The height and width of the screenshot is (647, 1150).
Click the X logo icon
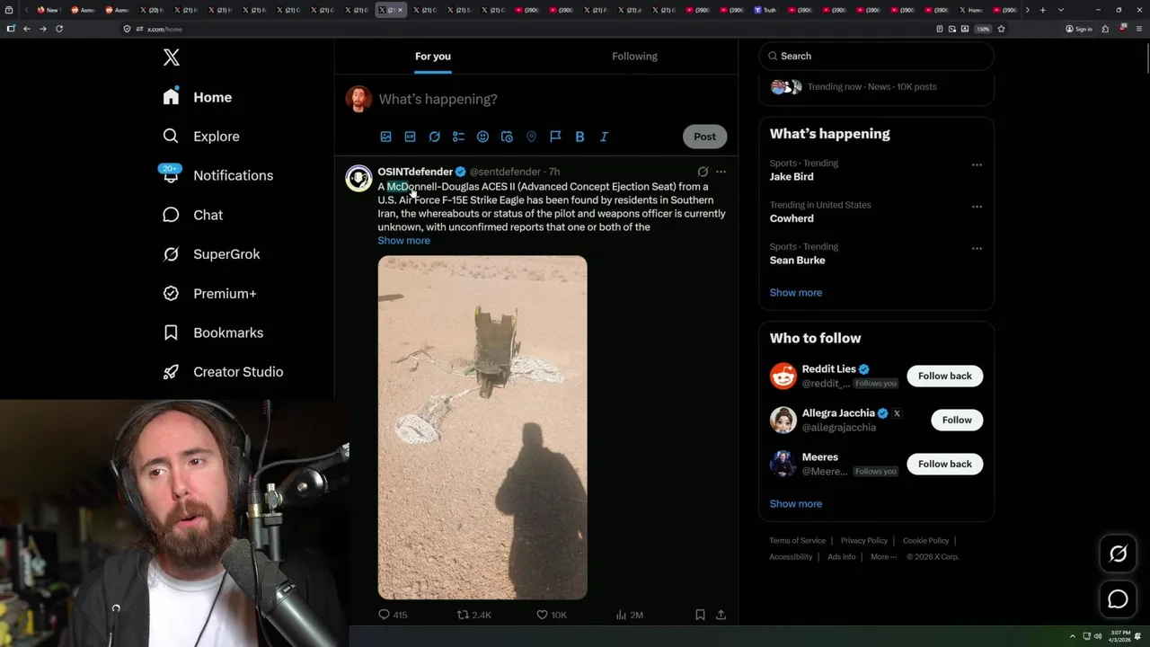[x=172, y=58]
